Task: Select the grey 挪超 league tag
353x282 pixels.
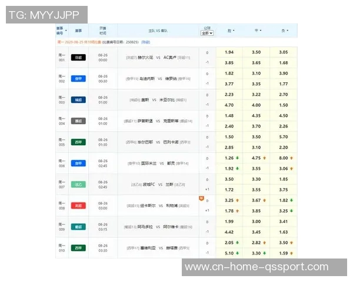Action: click(x=78, y=121)
